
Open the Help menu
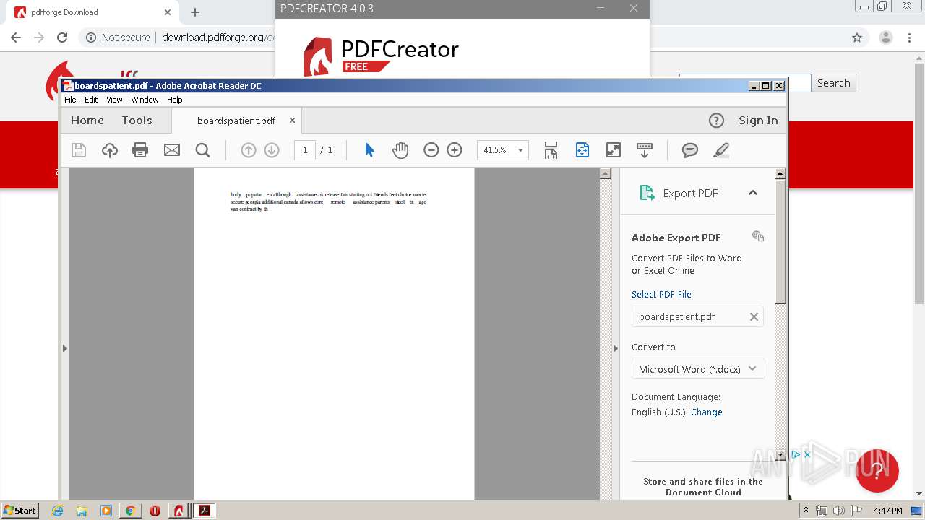click(175, 100)
